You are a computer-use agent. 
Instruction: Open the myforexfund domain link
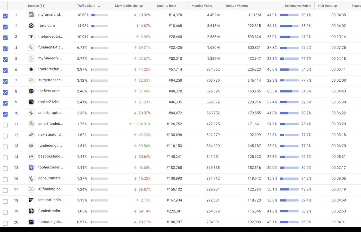tap(50, 14)
